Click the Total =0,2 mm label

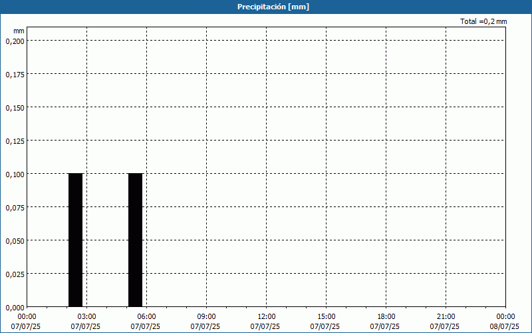(x=483, y=21)
